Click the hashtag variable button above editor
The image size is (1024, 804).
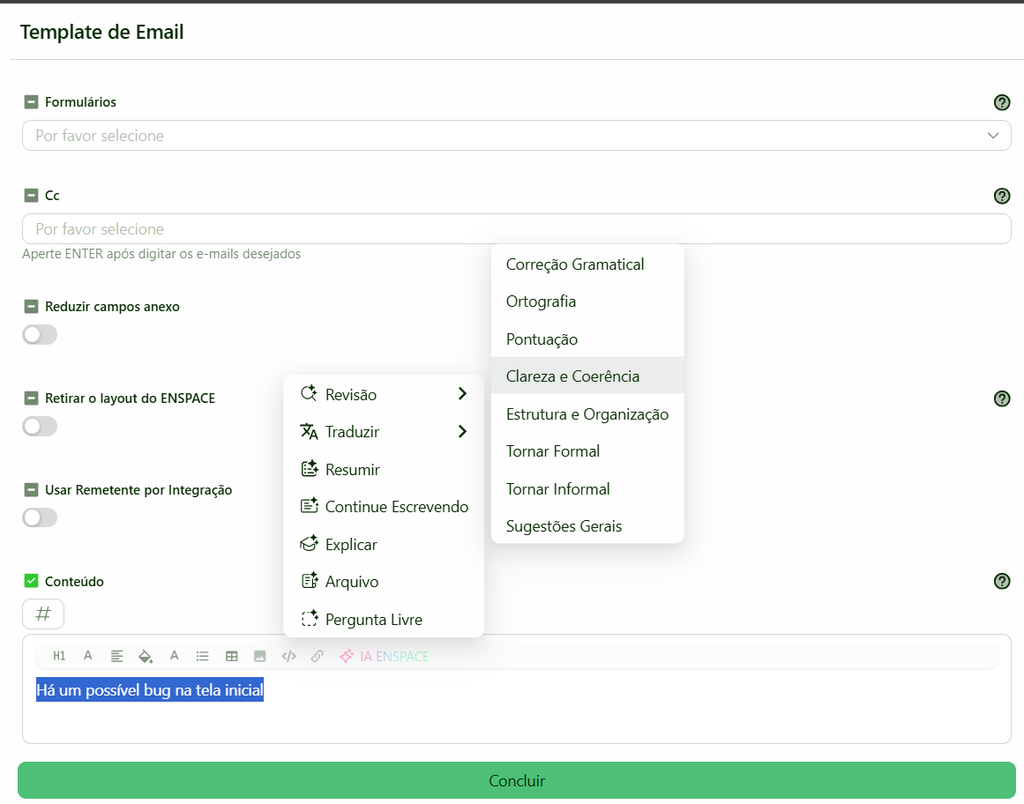43,614
